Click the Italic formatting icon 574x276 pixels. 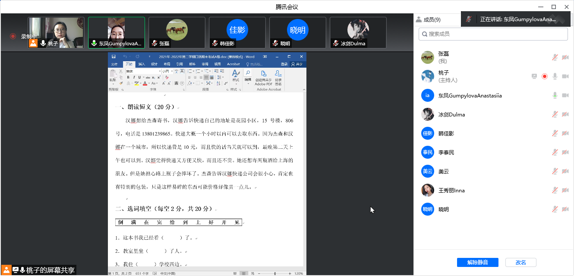(x=133, y=77)
